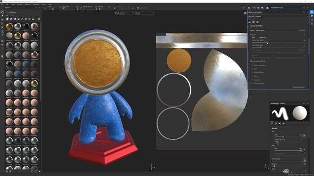Viewport: 314px width, 176px height.
Task: Open the Viewport menu
Action: (x=27, y=4)
